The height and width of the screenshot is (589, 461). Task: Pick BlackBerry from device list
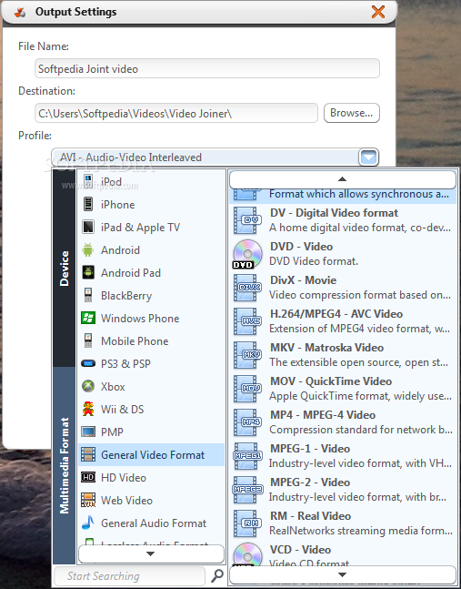pos(151,296)
